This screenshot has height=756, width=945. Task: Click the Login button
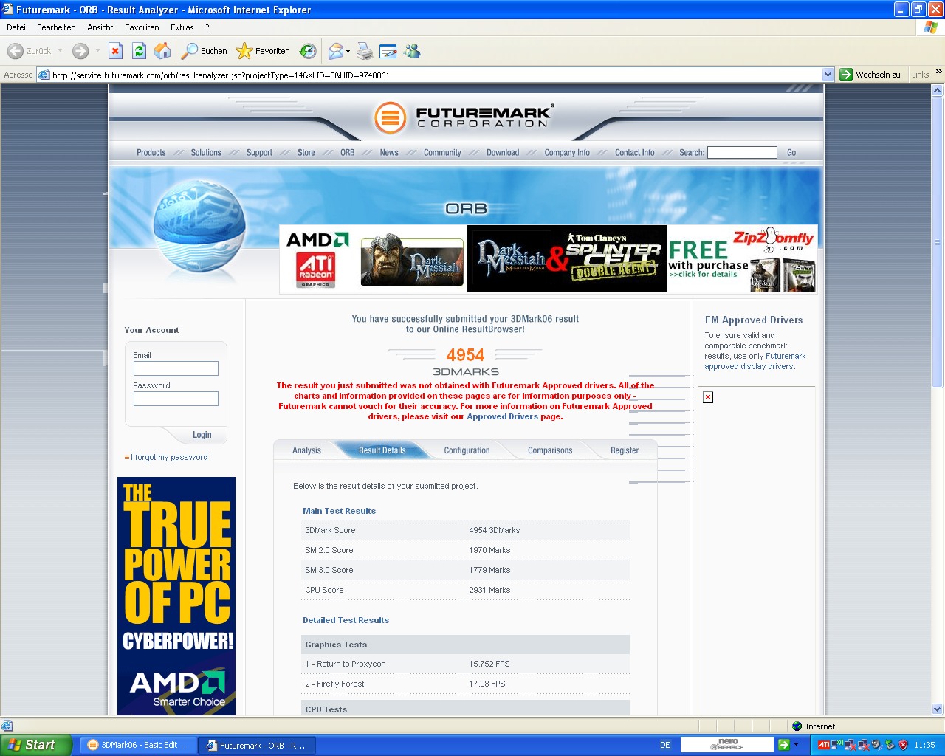202,435
